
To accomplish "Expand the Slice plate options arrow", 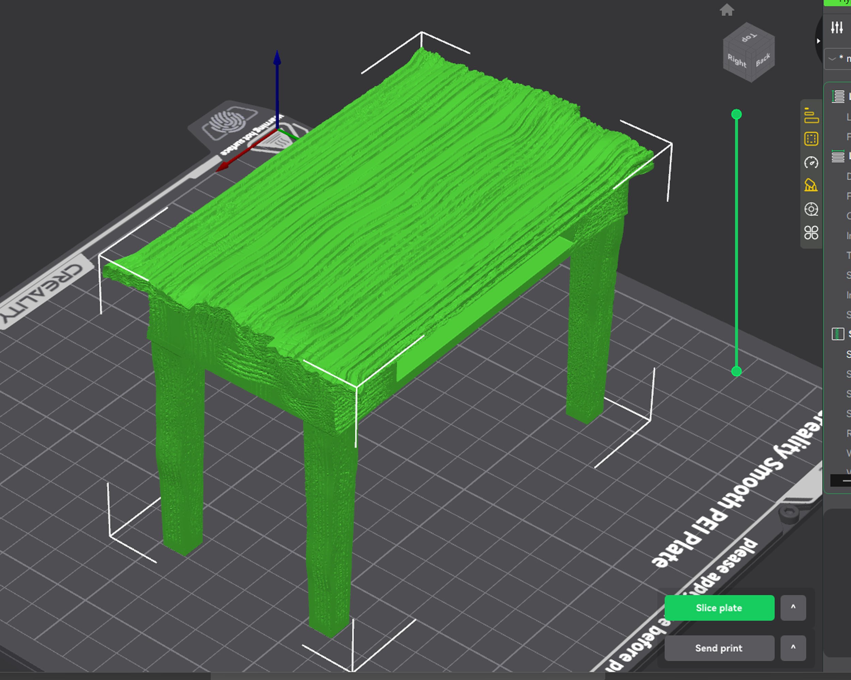I will (x=793, y=608).
